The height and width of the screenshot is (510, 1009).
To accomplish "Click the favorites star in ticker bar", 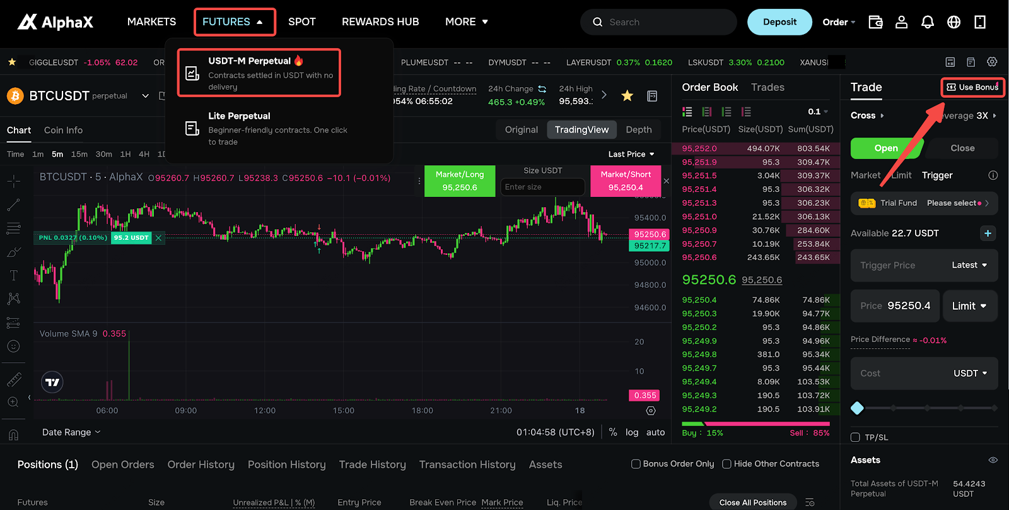I will (x=12, y=62).
